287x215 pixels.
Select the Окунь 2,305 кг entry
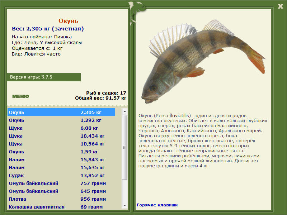(61, 112)
